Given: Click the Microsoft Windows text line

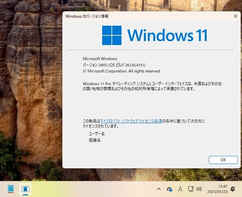Looking at the screenshot, I should coord(100,59).
